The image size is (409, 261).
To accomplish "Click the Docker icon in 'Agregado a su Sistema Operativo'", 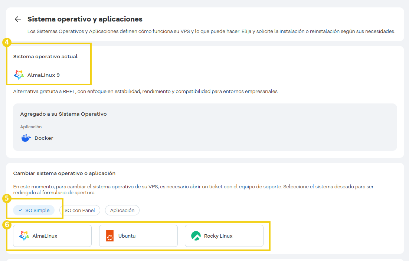I will (x=25, y=138).
